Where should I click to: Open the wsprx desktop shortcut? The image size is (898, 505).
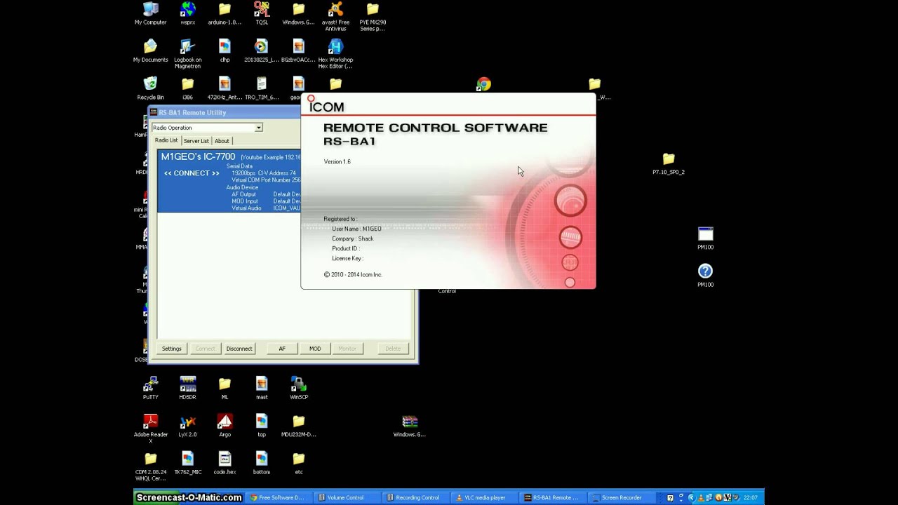point(187,13)
